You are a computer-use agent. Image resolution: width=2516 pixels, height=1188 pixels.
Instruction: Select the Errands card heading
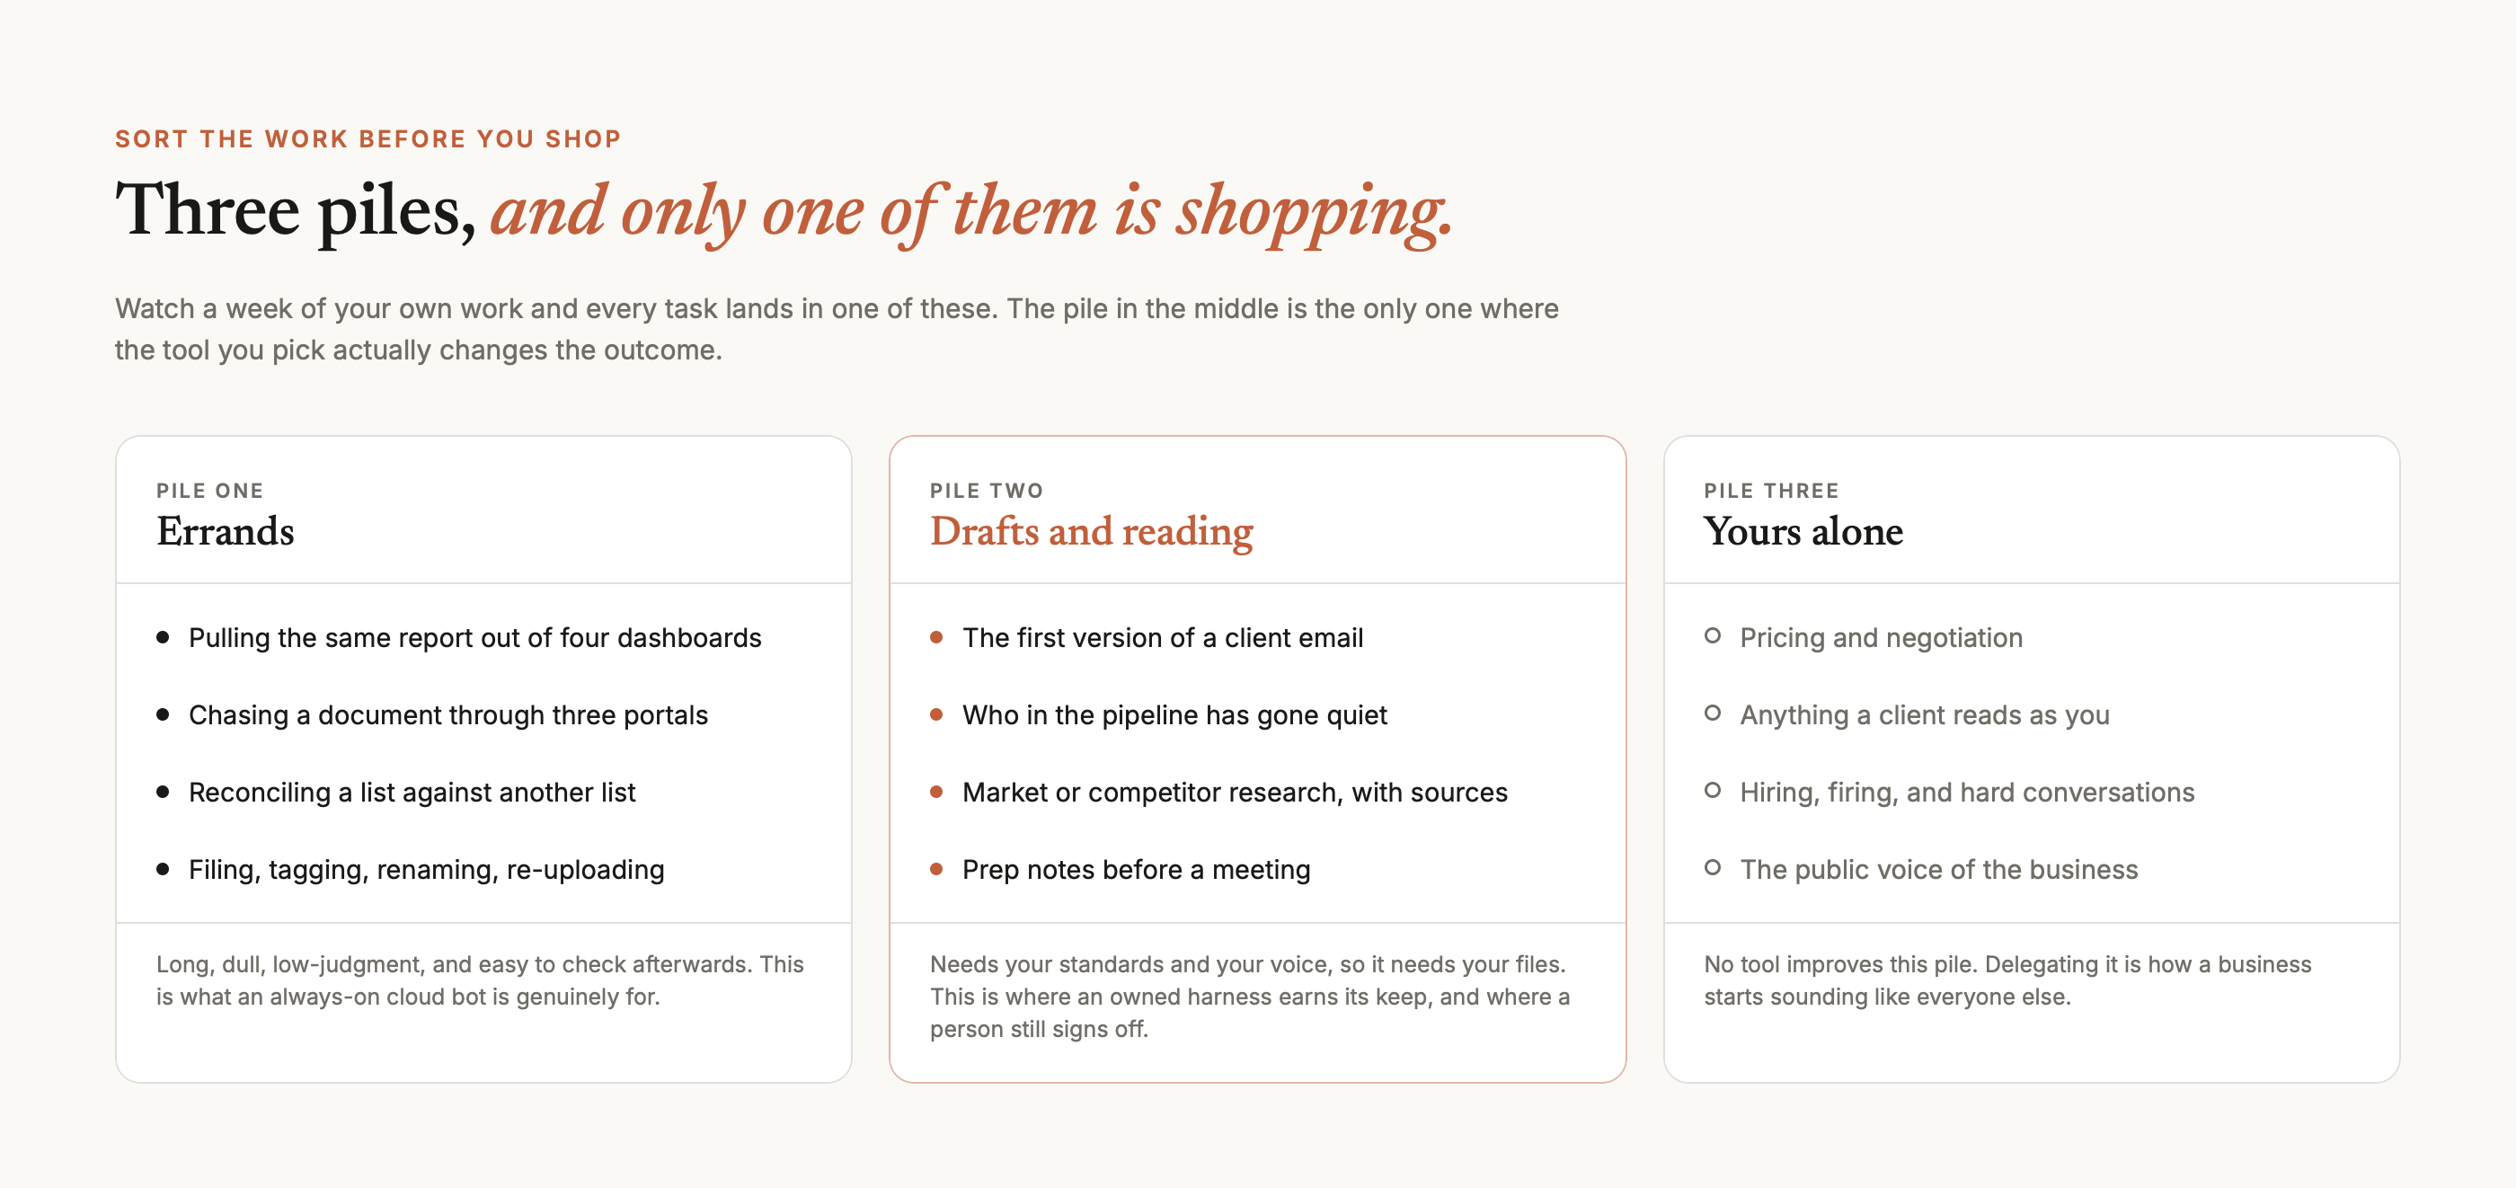(226, 531)
